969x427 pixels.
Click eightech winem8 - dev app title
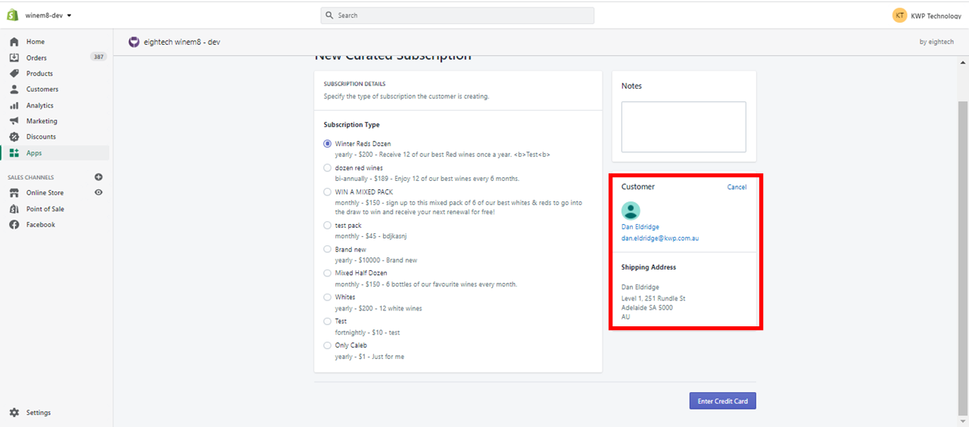point(182,42)
